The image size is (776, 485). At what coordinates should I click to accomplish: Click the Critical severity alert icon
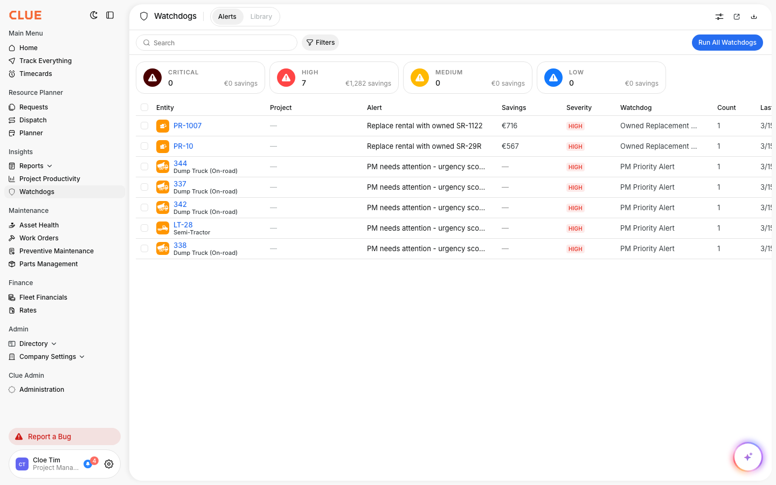153,78
